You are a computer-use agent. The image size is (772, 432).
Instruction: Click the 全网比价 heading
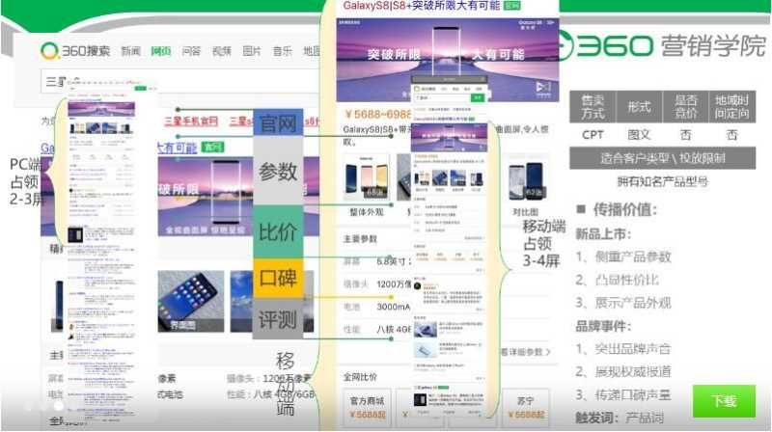(360, 377)
